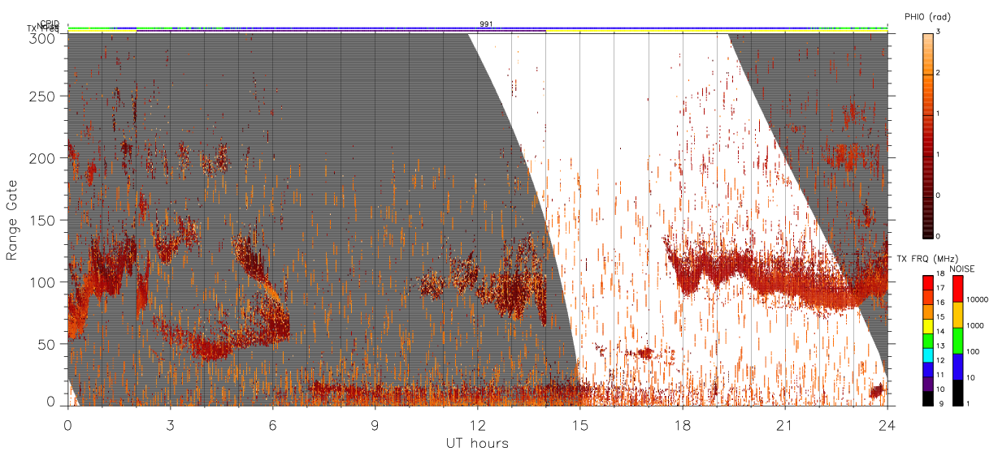The height and width of the screenshot is (460, 998).
Task: Pick the cyan 12-13 MHz TX FRQ swatch
Action: [928, 355]
